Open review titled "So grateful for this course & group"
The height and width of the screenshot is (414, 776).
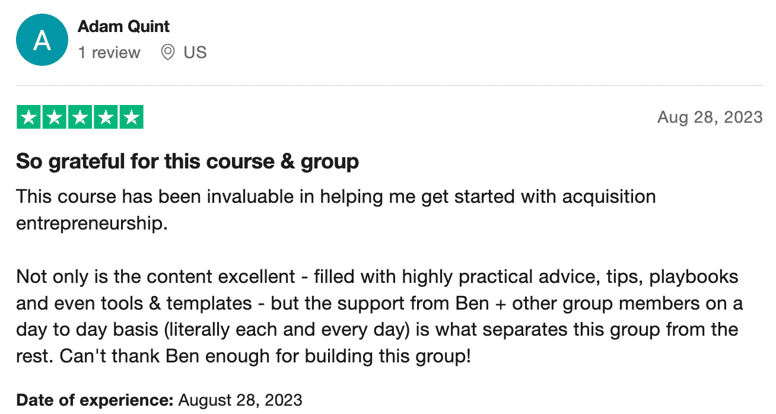187,161
